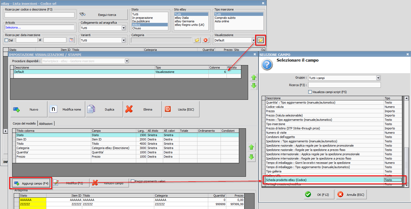Viewport: 411px width, 209px height.
Task: Click Aggiungi campo (F4) button
Action: (31, 183)
